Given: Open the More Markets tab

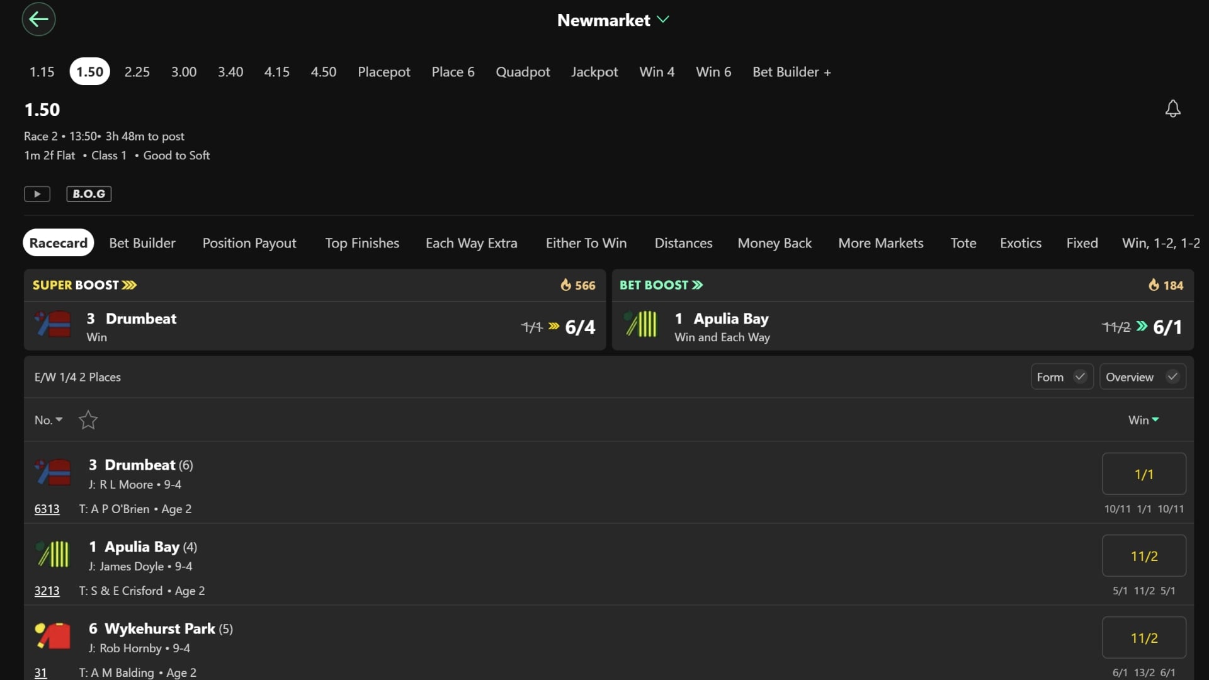Looking at the screenshot, I should pyautogui.click(x=881, y=243).
